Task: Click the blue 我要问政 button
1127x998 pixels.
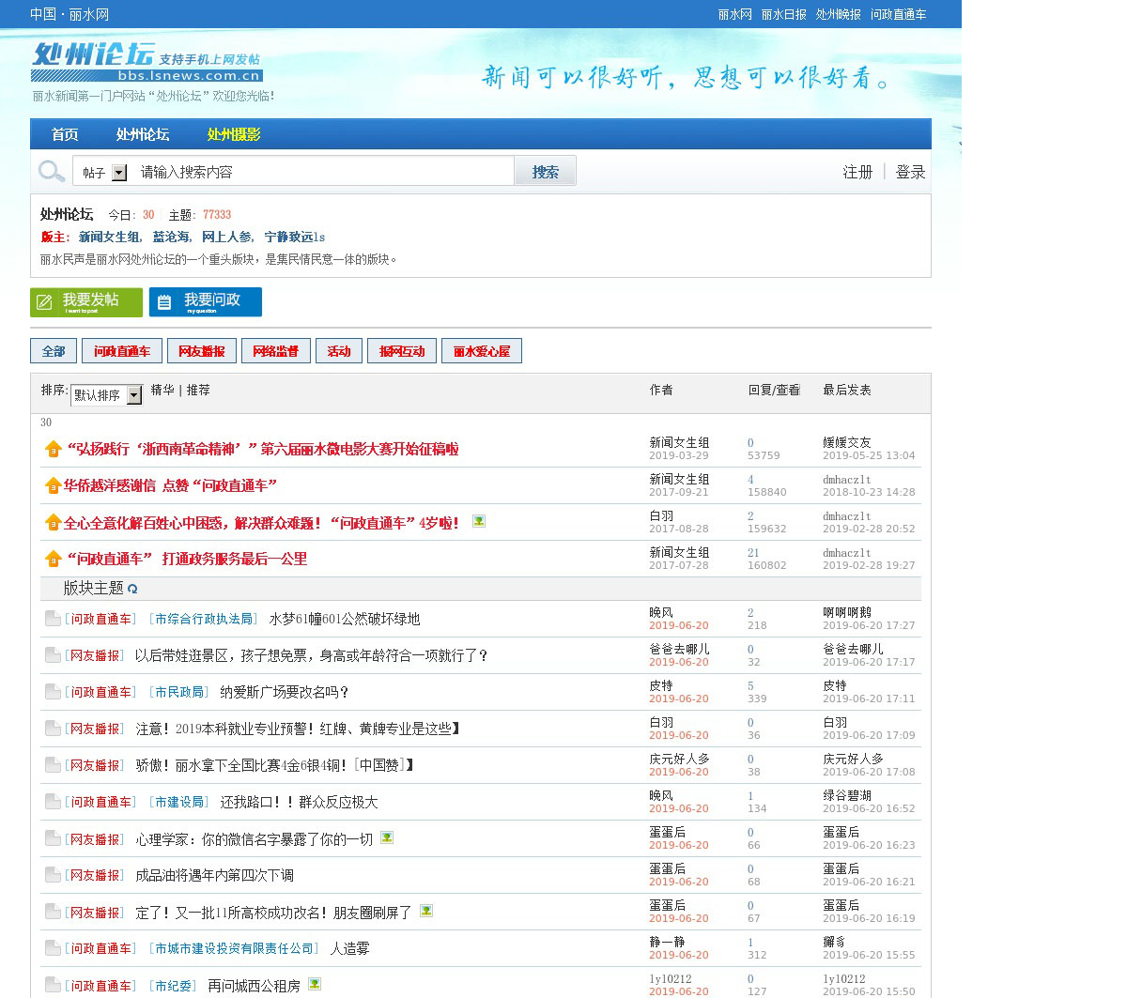Action: pos(205,302)
